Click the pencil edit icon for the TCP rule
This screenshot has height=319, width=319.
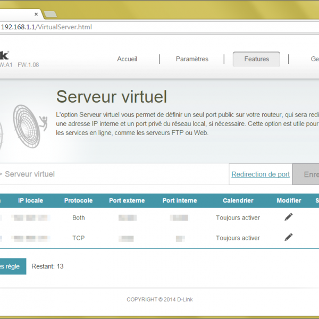pos(289,237)
